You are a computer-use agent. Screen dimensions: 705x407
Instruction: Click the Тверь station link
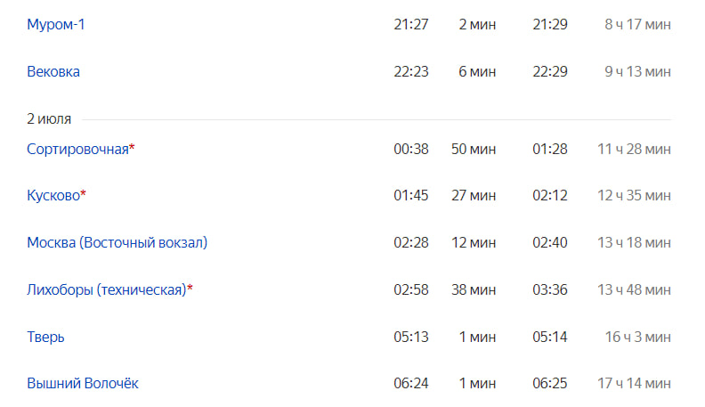click(x=46, y=337)
